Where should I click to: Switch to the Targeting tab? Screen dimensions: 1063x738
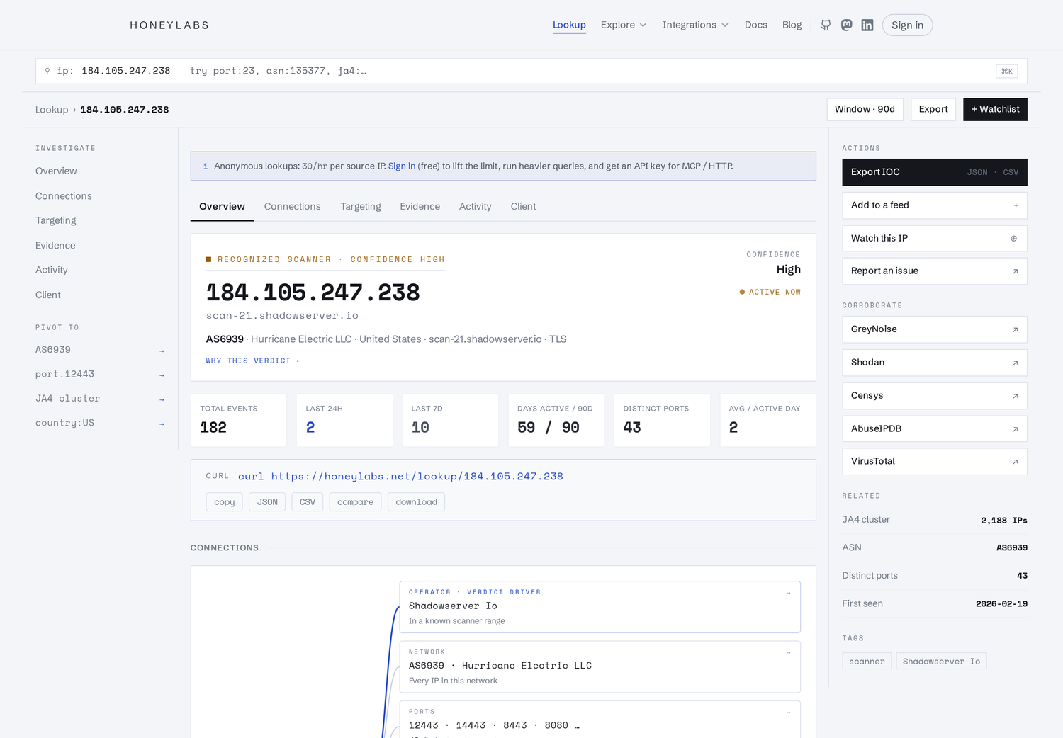click(360, 206)
